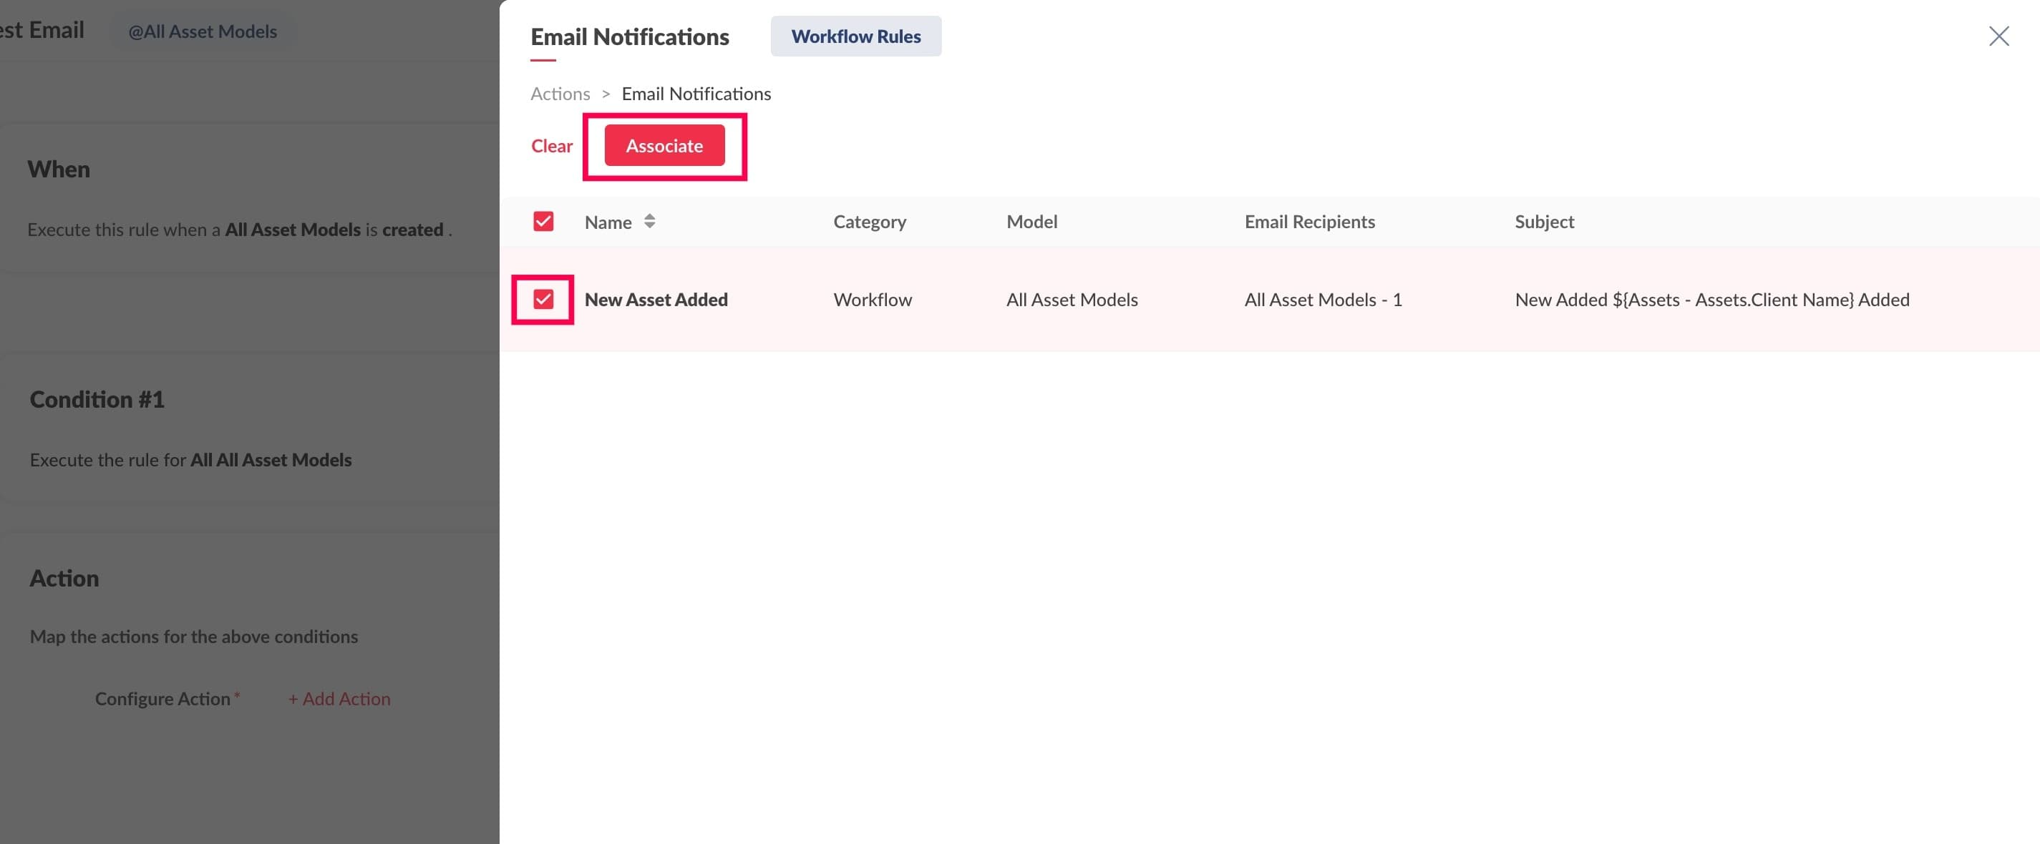Click the Email Recipients column header
The height and width of the screenshot is (844, 2040).
point(1309,222)
